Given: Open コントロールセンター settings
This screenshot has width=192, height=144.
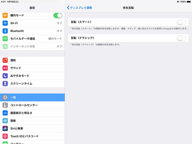Looking at the screenshot, I should (32, 105).
